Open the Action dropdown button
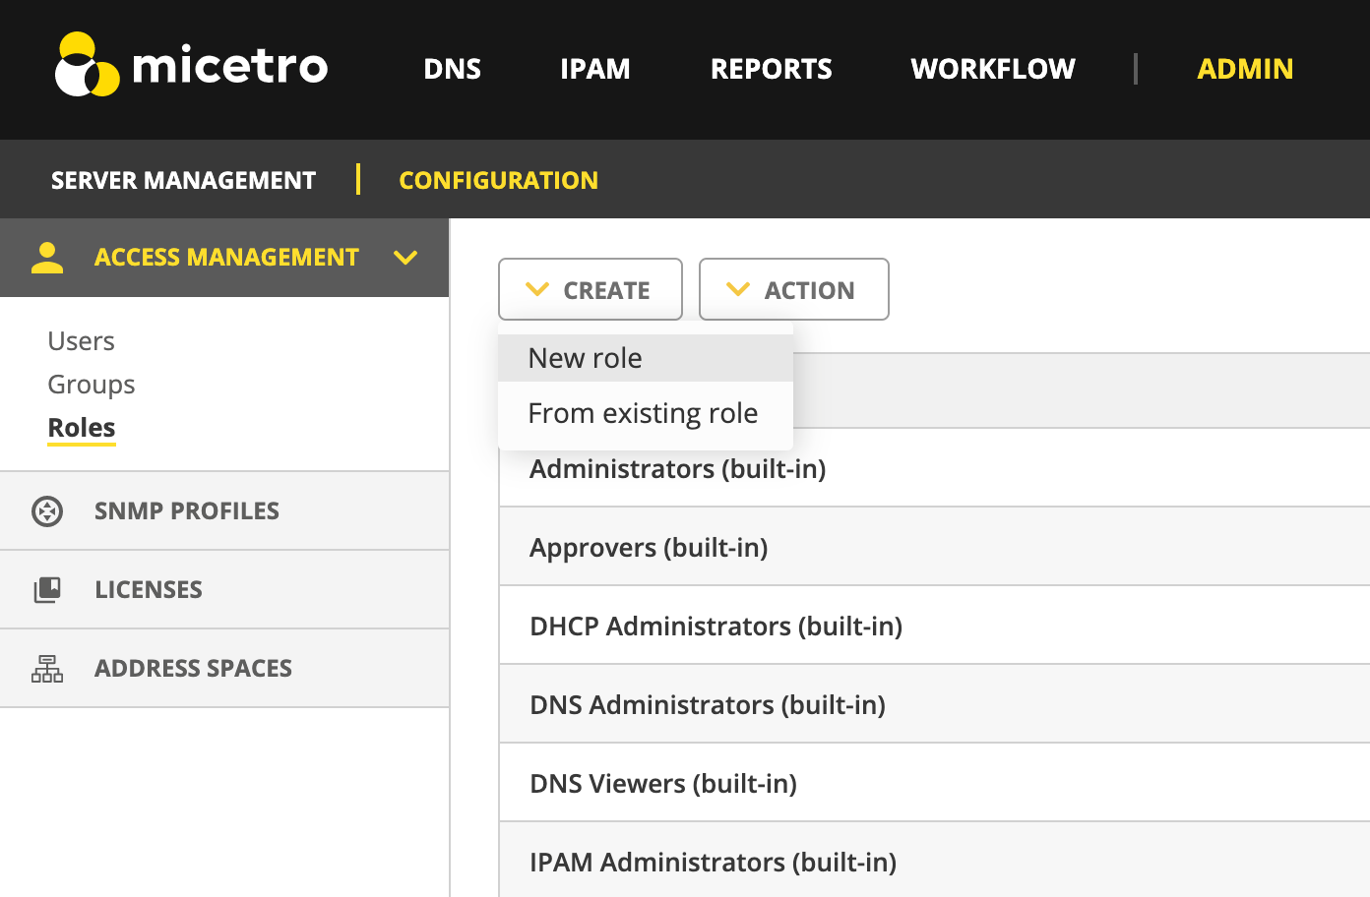This screenshot has width=1370, height=897. point(793,290)
